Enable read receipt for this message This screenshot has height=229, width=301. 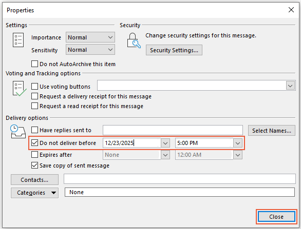(34, 106)
